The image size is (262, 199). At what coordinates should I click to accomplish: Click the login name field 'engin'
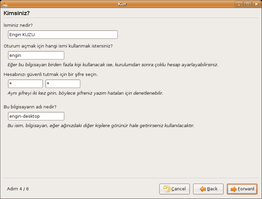(36, 55)
